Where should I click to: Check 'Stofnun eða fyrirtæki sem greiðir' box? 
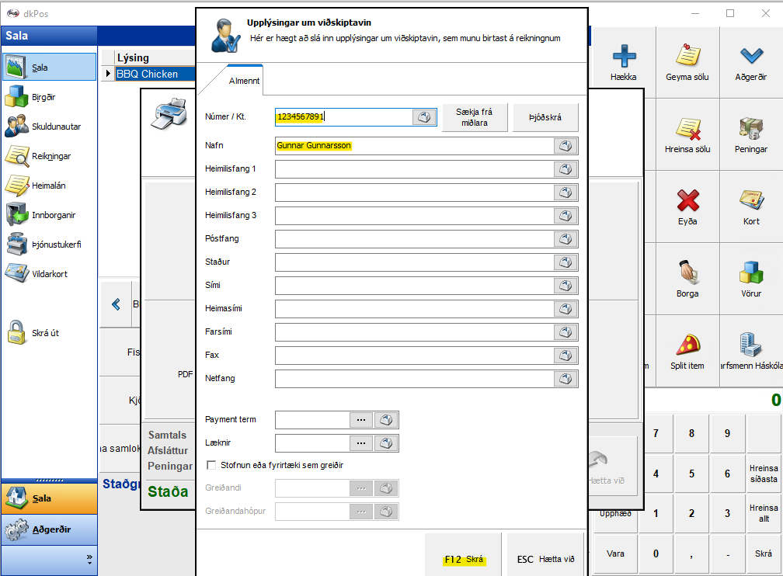point(211,465)
